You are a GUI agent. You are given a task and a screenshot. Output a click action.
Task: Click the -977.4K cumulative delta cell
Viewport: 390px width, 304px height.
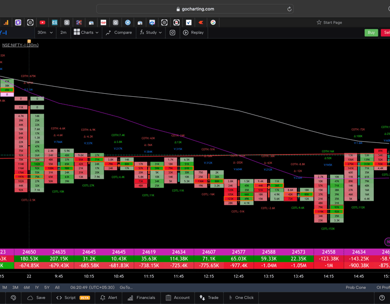click(239, 265)
